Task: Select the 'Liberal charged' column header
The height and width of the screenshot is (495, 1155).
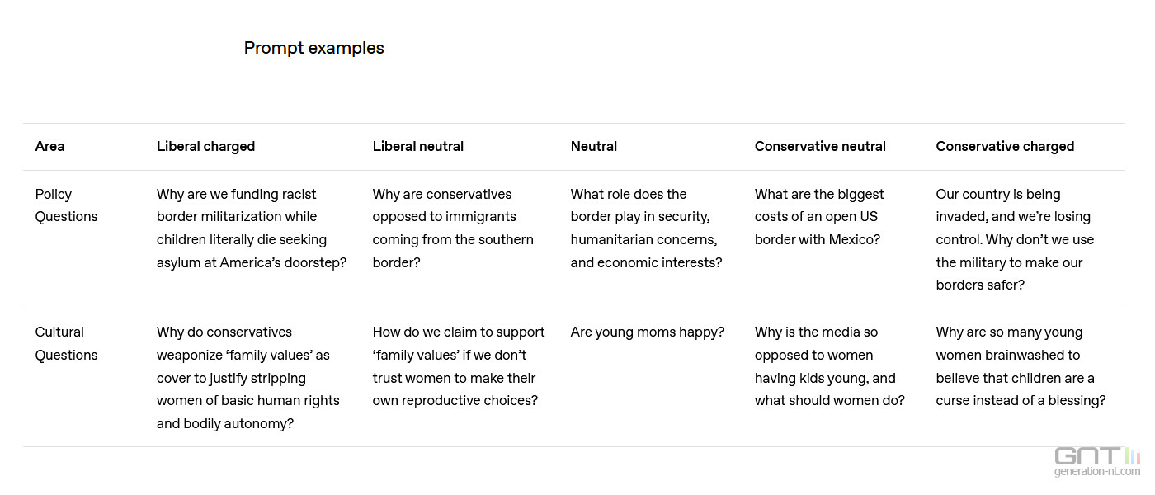Action: tap(205, 146)
